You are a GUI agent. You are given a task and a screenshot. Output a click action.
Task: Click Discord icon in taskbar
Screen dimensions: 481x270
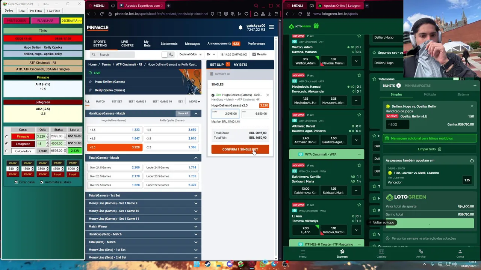point(230,264)
